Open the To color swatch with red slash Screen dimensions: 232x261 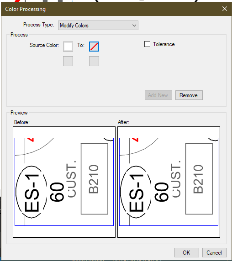[x=94, y=47]
